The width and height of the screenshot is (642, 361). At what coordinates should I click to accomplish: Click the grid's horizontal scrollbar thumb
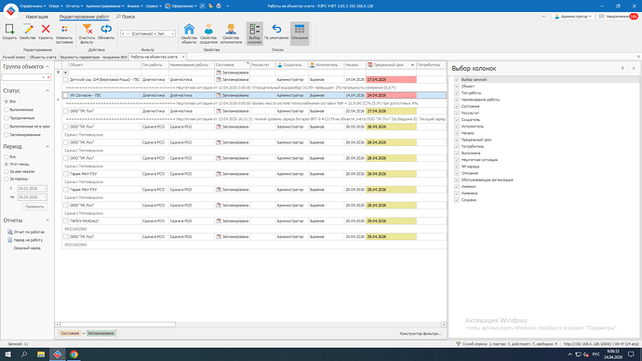(x=118, y=325)
